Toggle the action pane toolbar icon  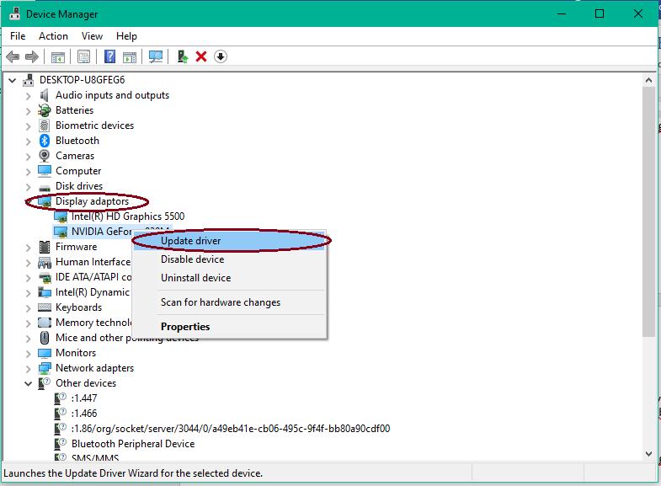(130, 56)
